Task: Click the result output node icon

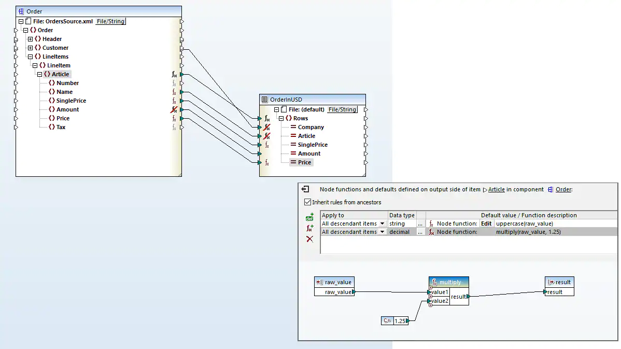Action: click(551, 282)
